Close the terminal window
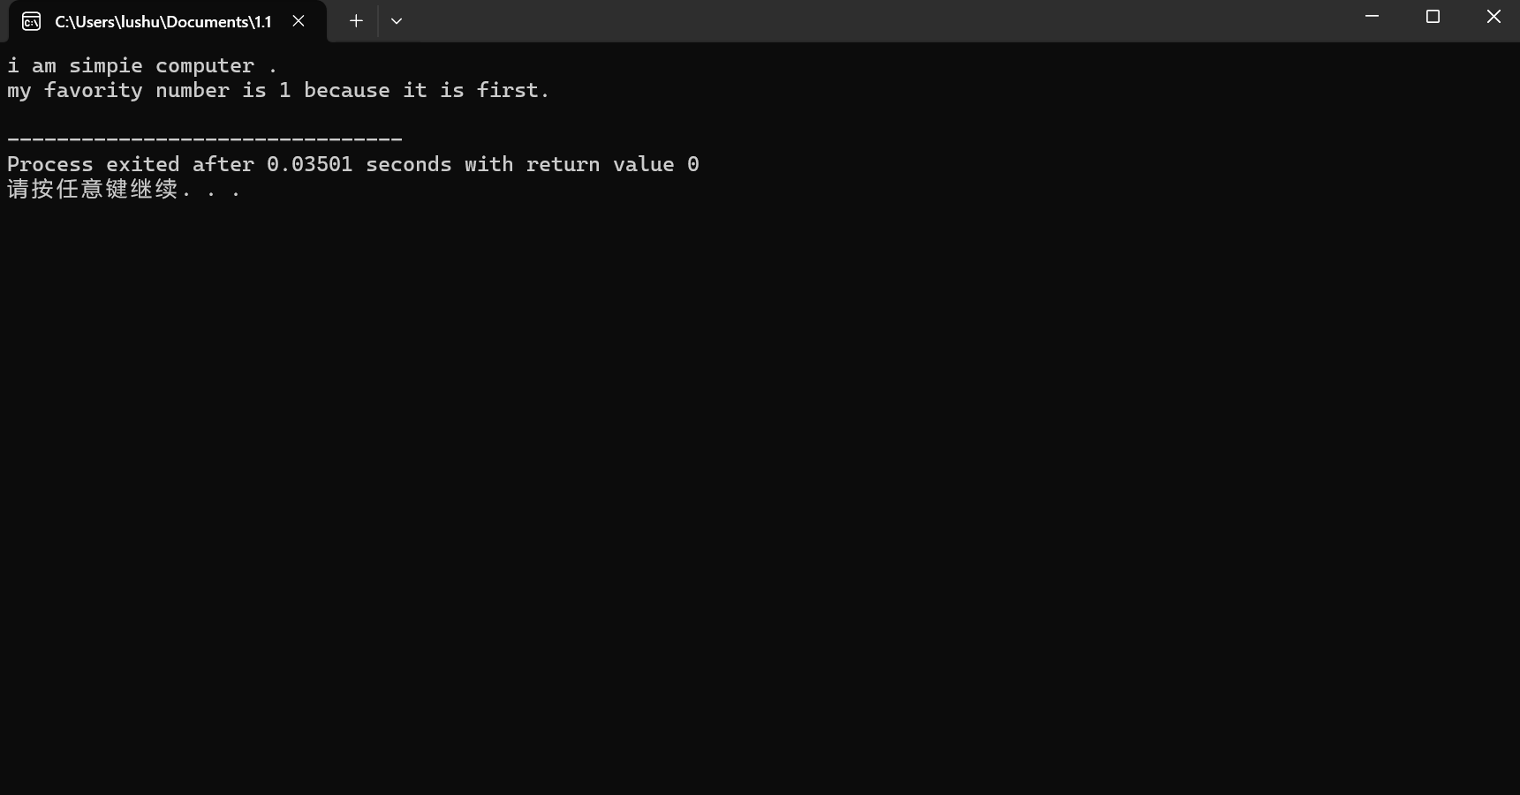The width and height of the screenshot is (1520, 795). tap(1494, 17)
